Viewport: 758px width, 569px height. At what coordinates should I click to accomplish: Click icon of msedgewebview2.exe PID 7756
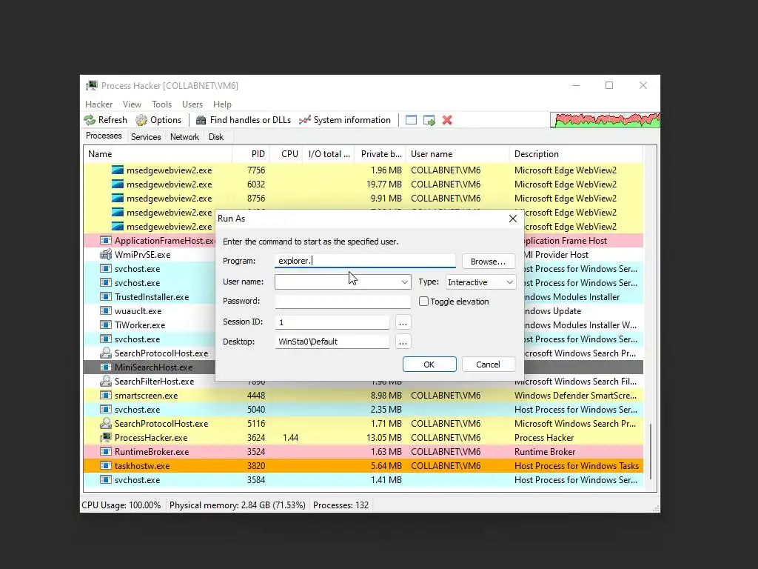118,170
